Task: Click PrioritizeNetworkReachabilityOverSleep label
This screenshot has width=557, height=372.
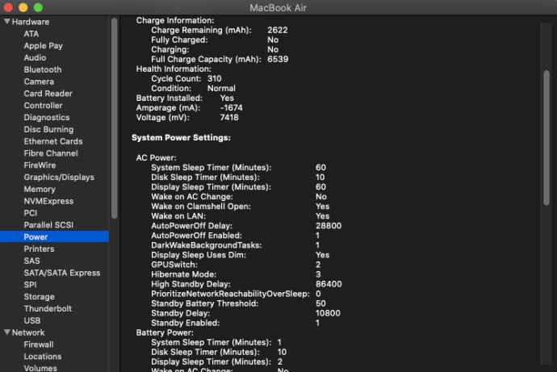Action: tap(230, 294)
